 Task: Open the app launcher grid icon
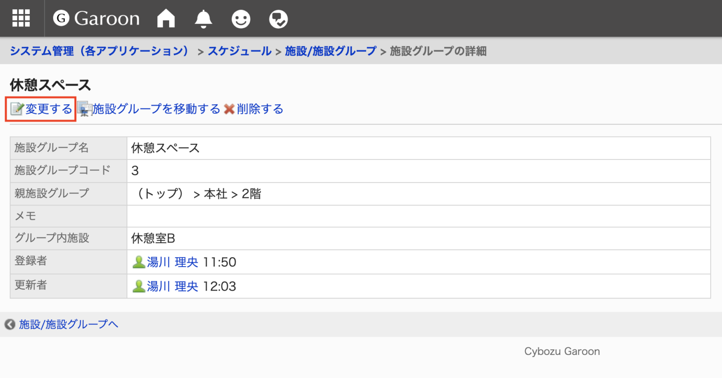click(21, 18)
